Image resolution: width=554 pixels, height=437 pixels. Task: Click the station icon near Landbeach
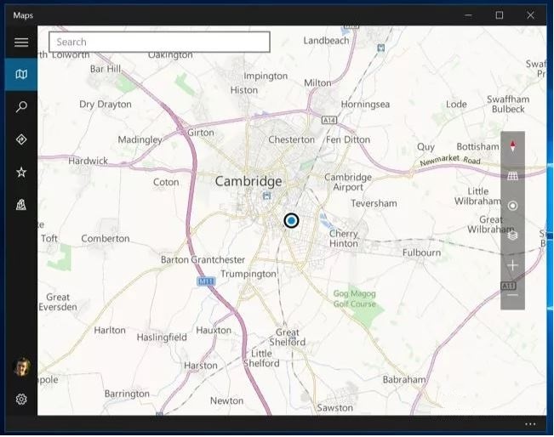pos(381,48)
